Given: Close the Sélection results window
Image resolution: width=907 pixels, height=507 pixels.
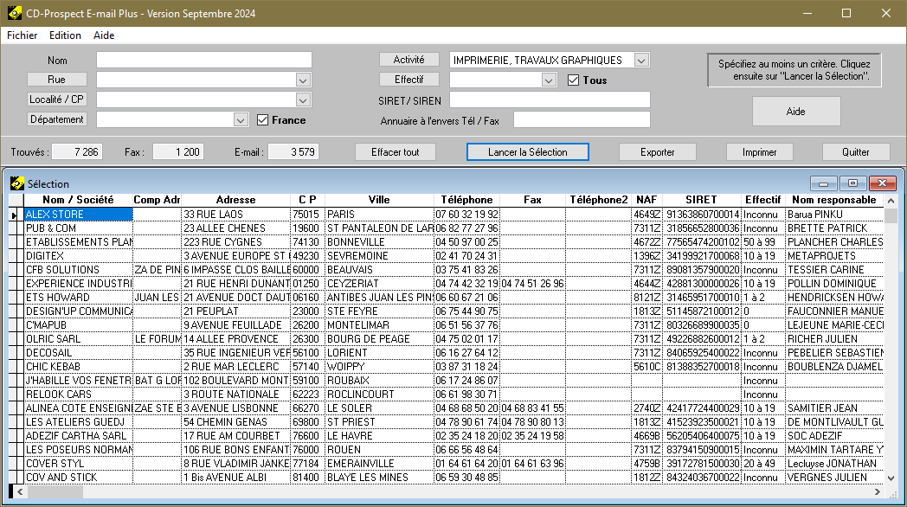Looking at the screenshot, I should (882, 183).
